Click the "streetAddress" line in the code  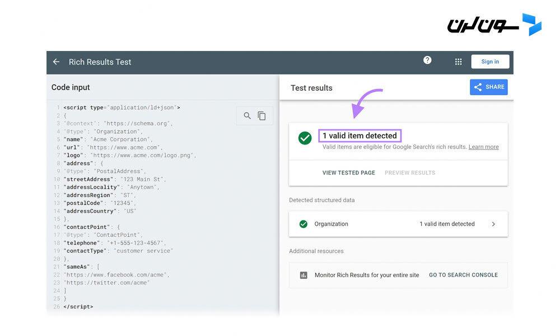pos(115,179)
